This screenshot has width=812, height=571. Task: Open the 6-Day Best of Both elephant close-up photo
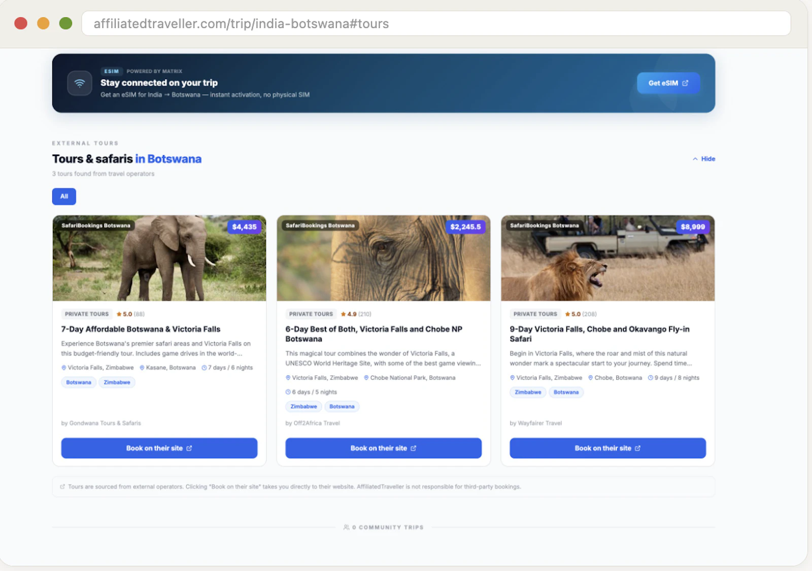[x=384, y=258]
